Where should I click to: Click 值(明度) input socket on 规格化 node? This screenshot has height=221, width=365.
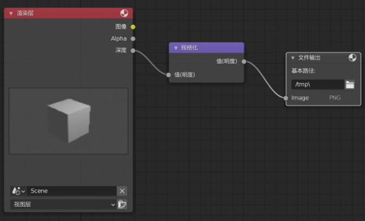point(169,74)
